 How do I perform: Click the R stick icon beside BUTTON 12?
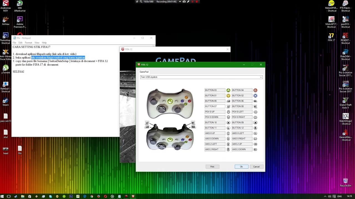(x=255, y=128)
